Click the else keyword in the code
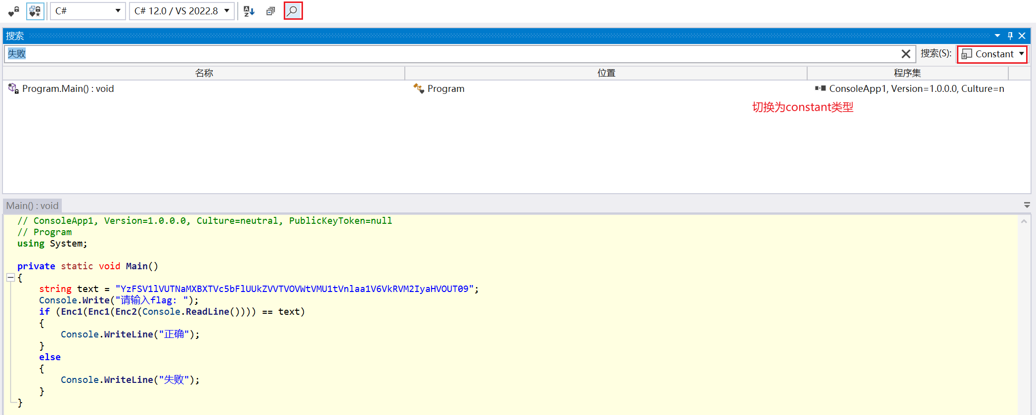The height and width of the screenshot is (415, 1036). coord(50,357)
